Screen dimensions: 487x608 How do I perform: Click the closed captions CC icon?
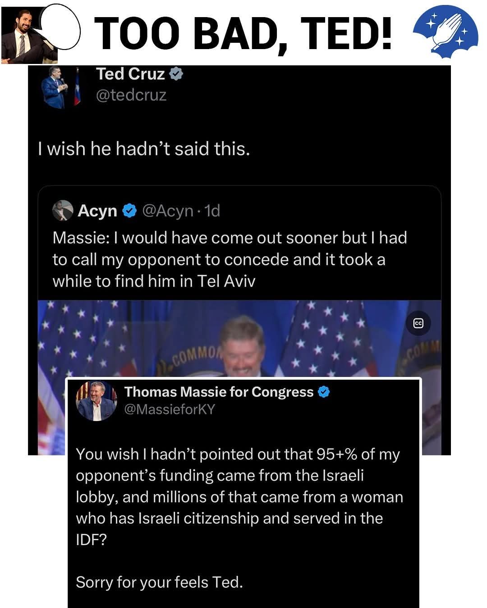pos(418,323)
